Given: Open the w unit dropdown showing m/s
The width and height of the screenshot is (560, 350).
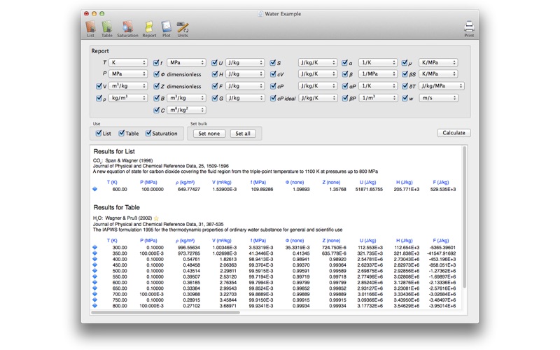Looking at the screenshot, I should pyautogui.click(x=439, y=98).
